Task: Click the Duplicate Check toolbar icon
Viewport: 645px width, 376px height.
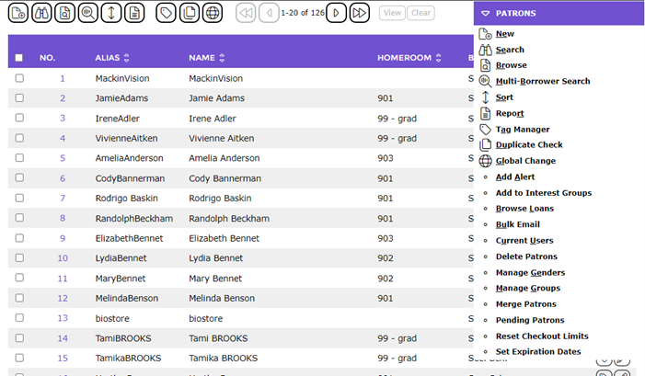Action: point(190,13)
